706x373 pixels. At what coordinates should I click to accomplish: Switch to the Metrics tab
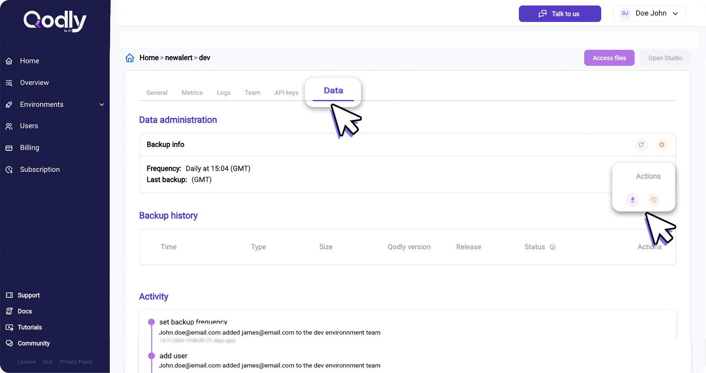click(x=192, y=92)
